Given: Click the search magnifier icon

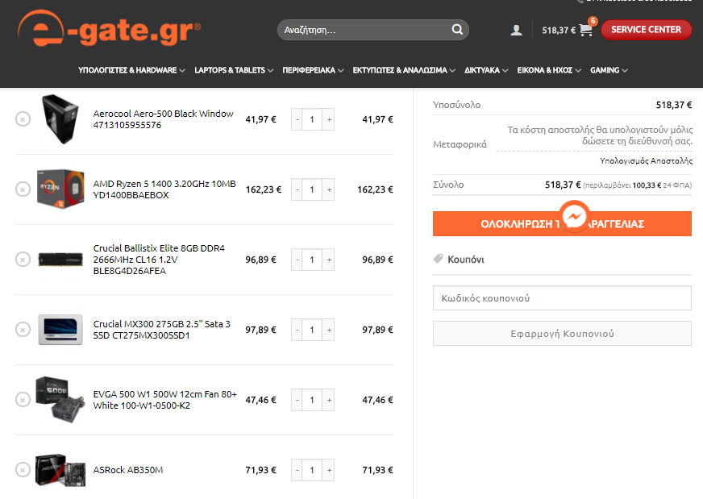Looking at the screenshot, I should (457, 30).
